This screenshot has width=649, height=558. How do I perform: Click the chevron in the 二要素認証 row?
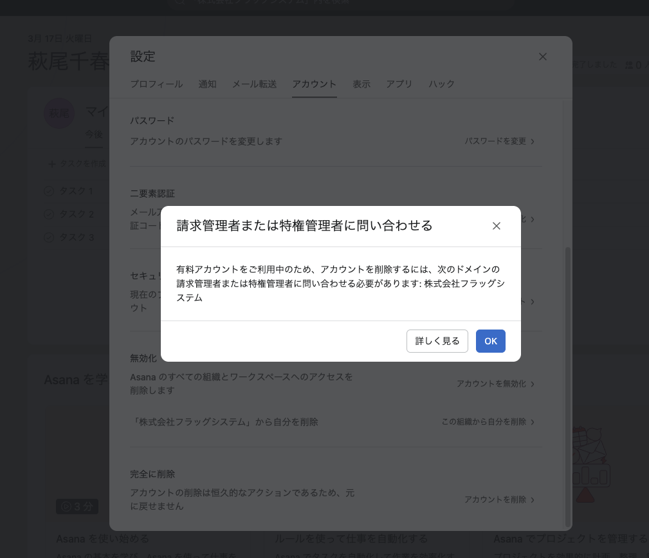(x=533, y=219)
